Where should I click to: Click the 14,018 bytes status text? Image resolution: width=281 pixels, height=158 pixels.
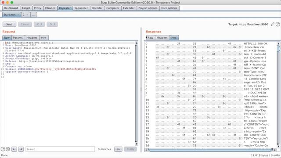(265, 155)
